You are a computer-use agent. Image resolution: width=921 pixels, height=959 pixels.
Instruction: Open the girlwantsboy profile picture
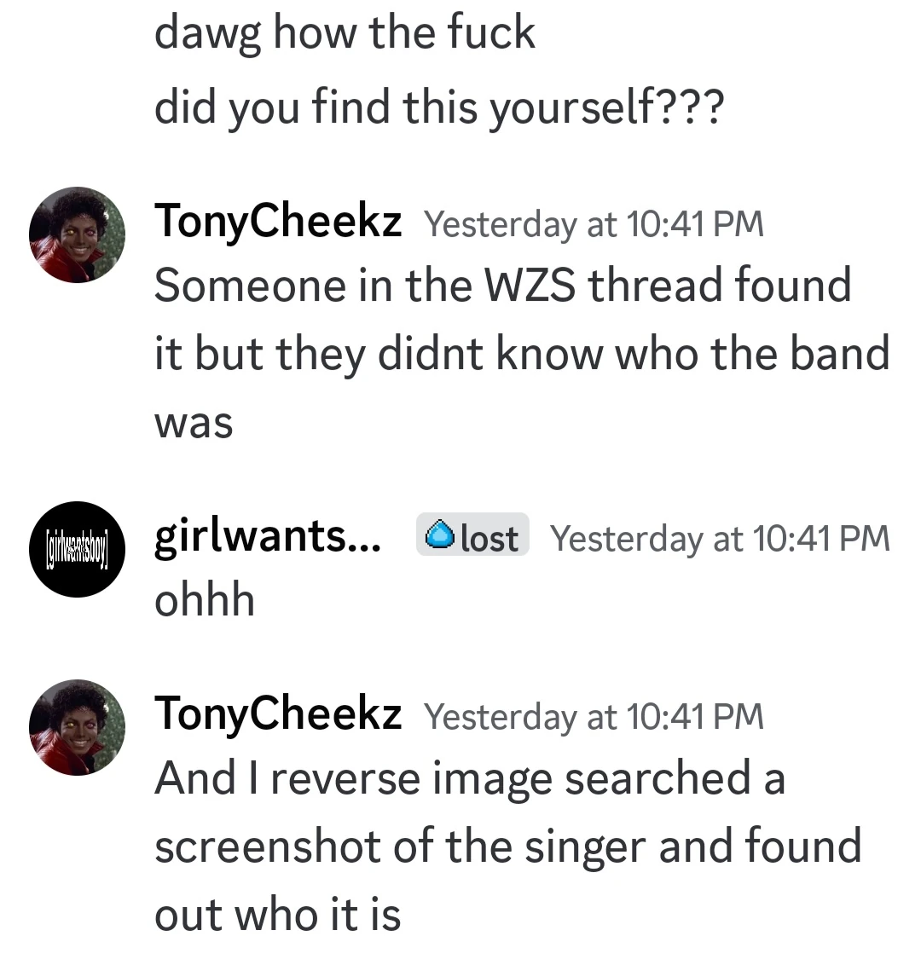(x=77, y=550)
